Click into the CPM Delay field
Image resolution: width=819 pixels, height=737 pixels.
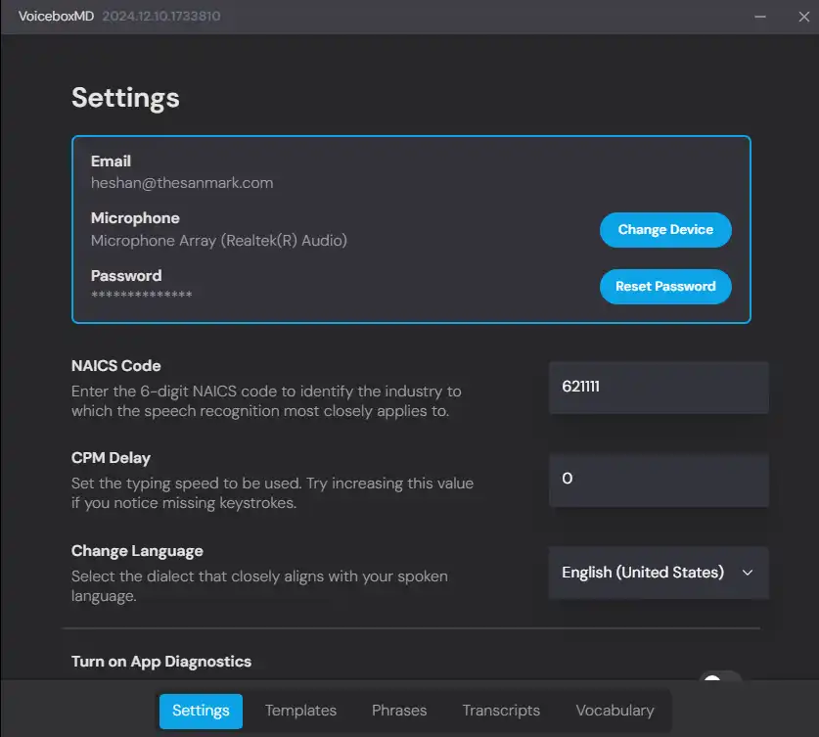point(658,479)
